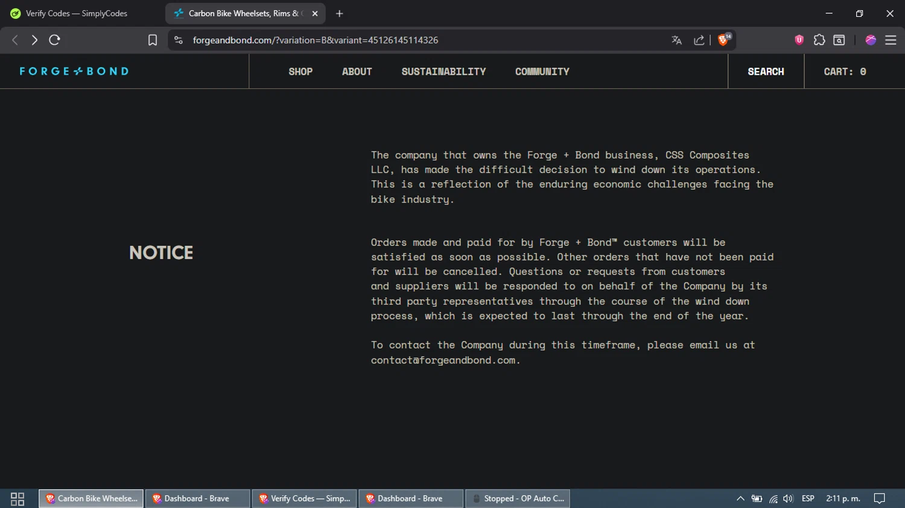Share this page via share icon
Viewport: 905px width, 508px height.
click(x=699, y=40)
